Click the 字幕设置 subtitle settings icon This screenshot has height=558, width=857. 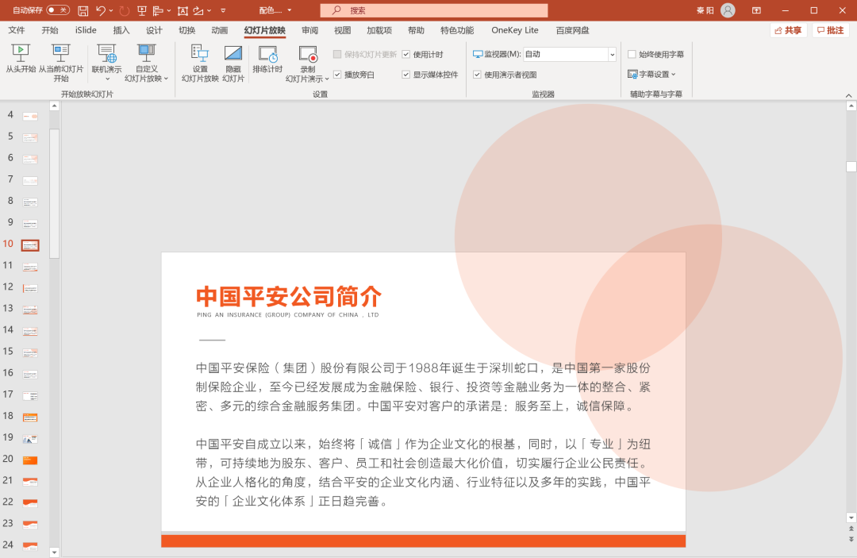(632, 75)
